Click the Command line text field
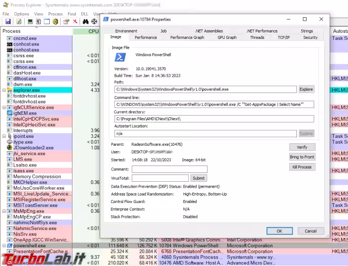 (x=214, y=104)
